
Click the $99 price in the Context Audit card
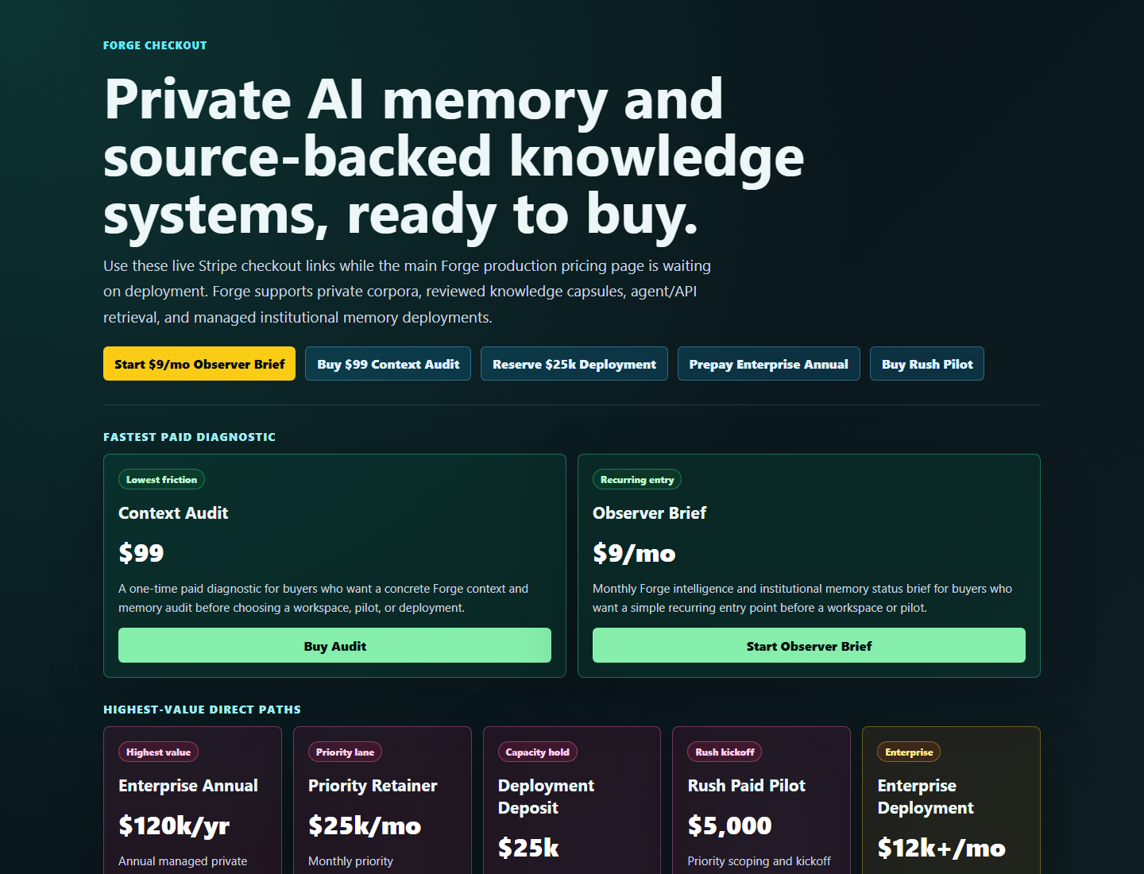pos(141,553)
